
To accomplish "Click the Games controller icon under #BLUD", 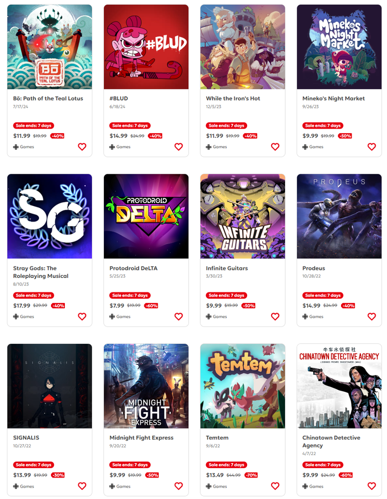I will coord(112,147).
